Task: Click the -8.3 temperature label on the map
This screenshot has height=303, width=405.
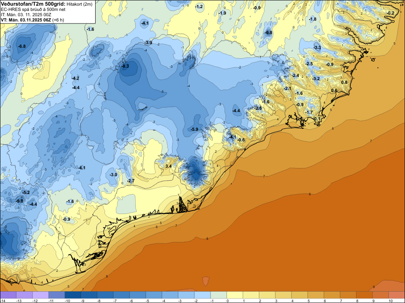Action: tap(125, 66)
